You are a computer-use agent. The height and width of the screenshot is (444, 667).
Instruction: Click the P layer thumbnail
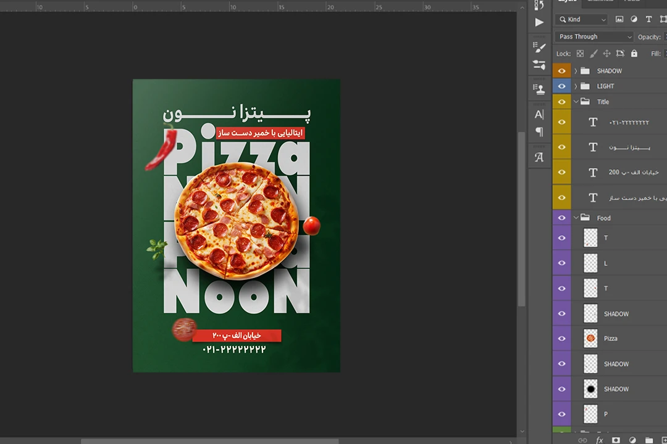[590, 414]
